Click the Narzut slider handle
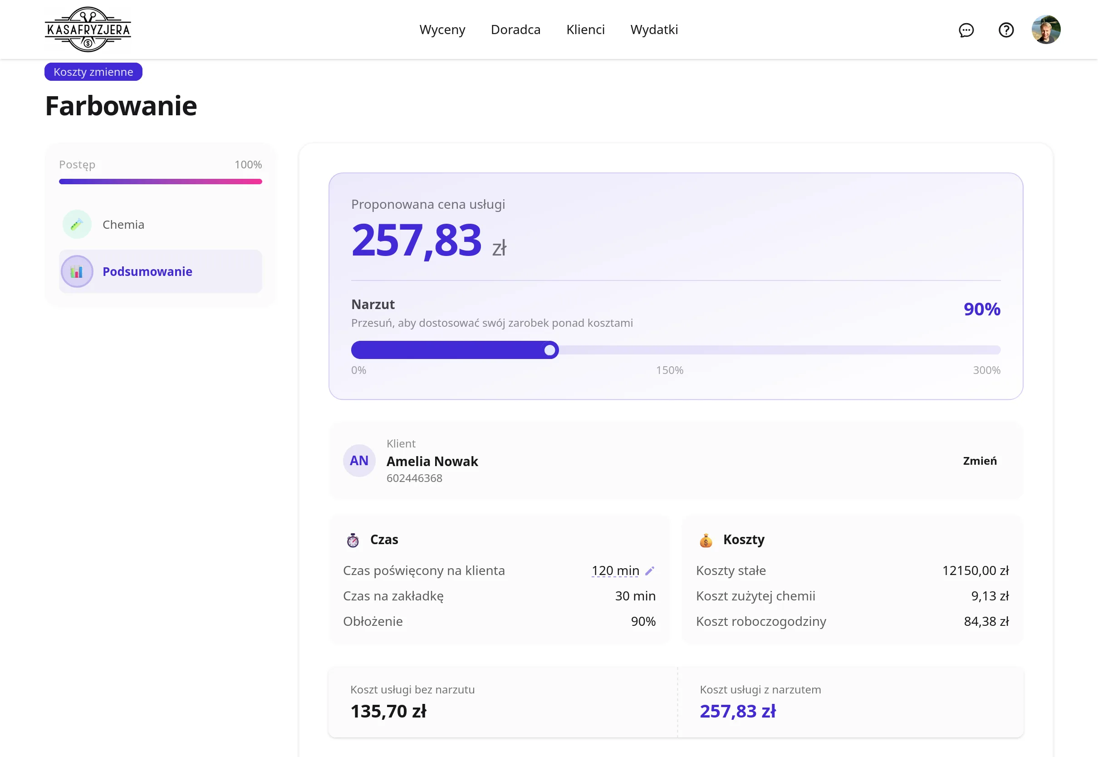This screenshot has width=1098, height=757. [549, 350]
